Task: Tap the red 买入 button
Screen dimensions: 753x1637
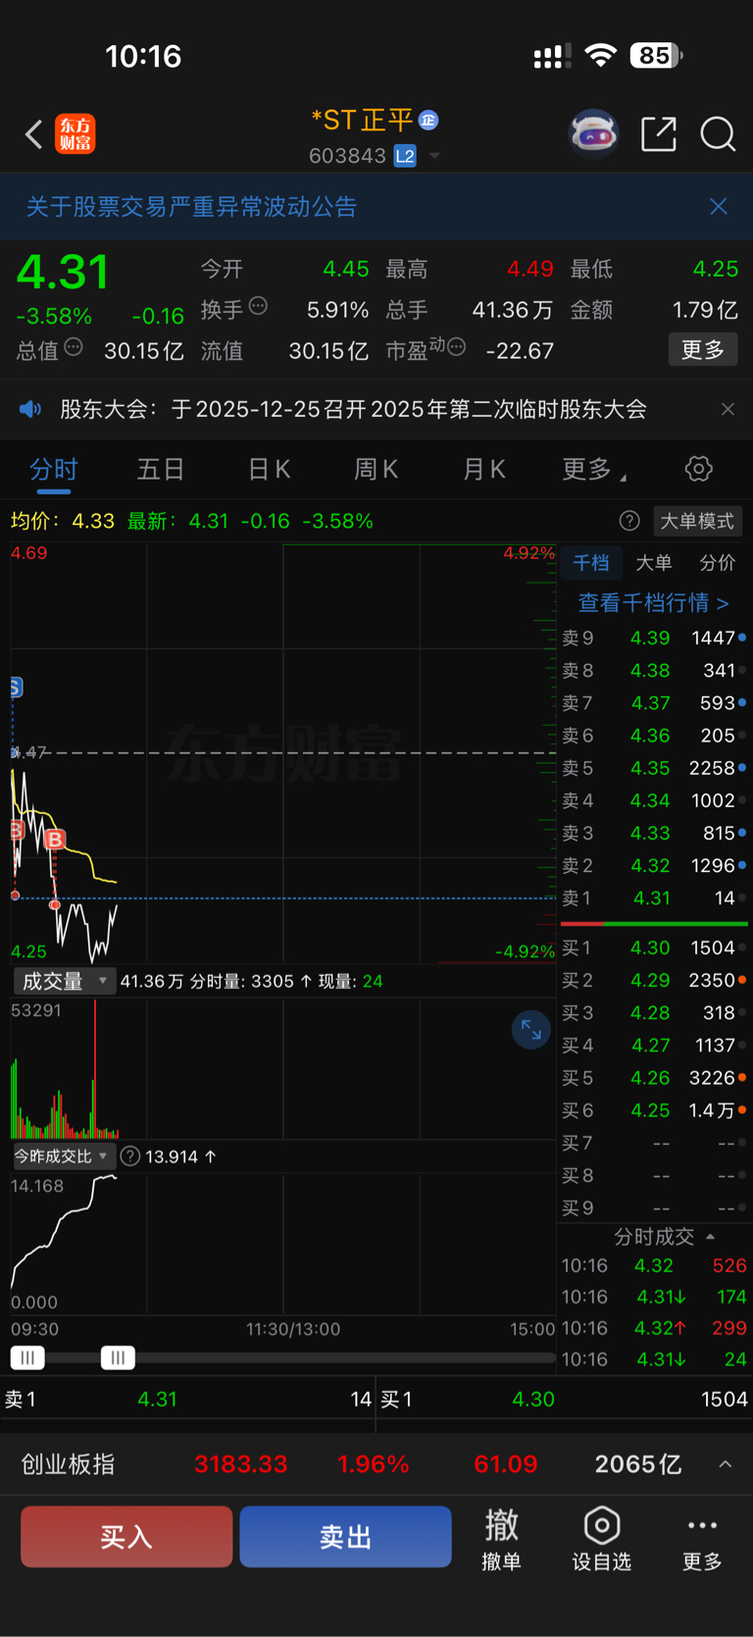Action: point(126,1537)
